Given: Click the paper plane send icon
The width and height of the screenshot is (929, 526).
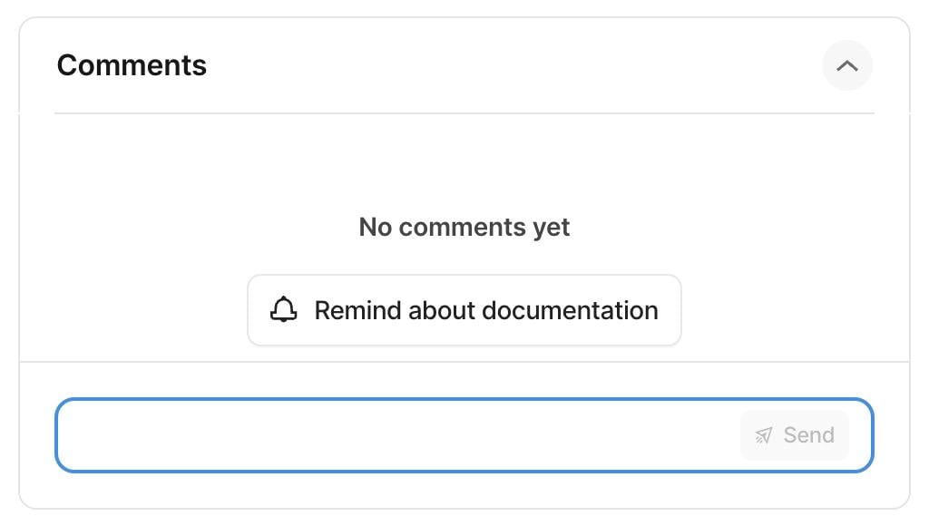Looking at the screenshot, I should (764, 435).
